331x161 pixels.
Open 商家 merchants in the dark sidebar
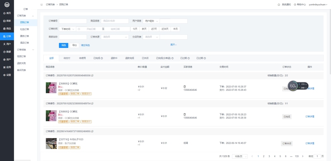point(7,21)
